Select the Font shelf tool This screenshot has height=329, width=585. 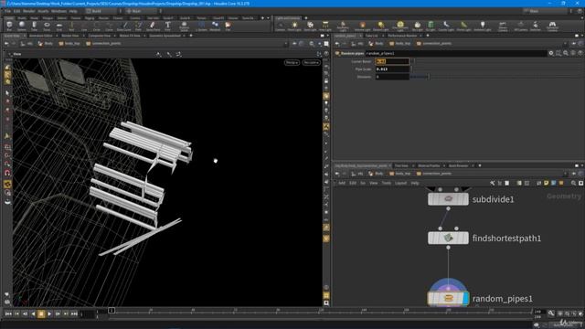(x=167, y=27)
